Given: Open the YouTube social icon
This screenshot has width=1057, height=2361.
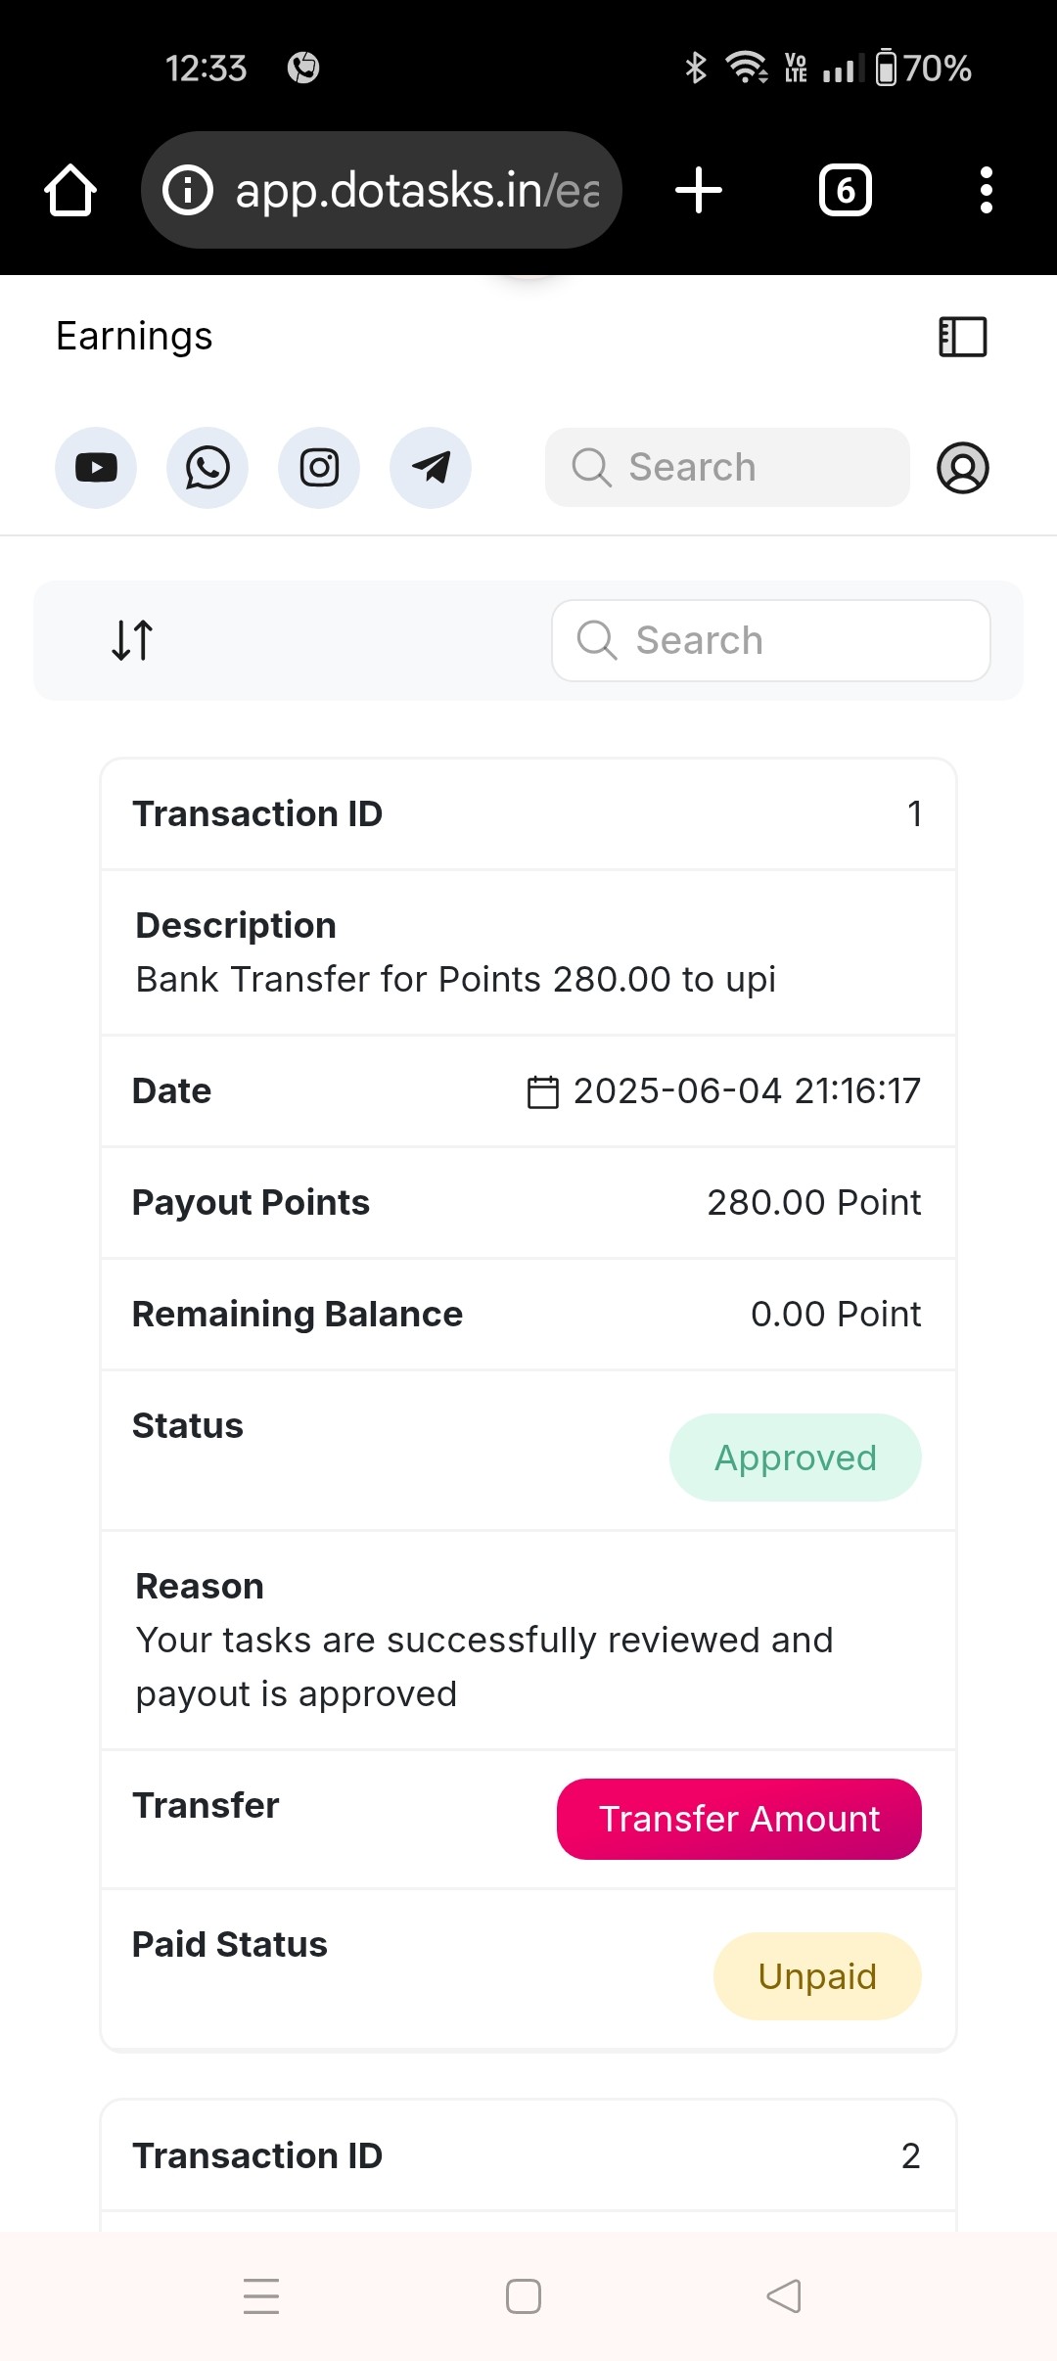Looking at the screenshot, I should [x=96, y=468].
